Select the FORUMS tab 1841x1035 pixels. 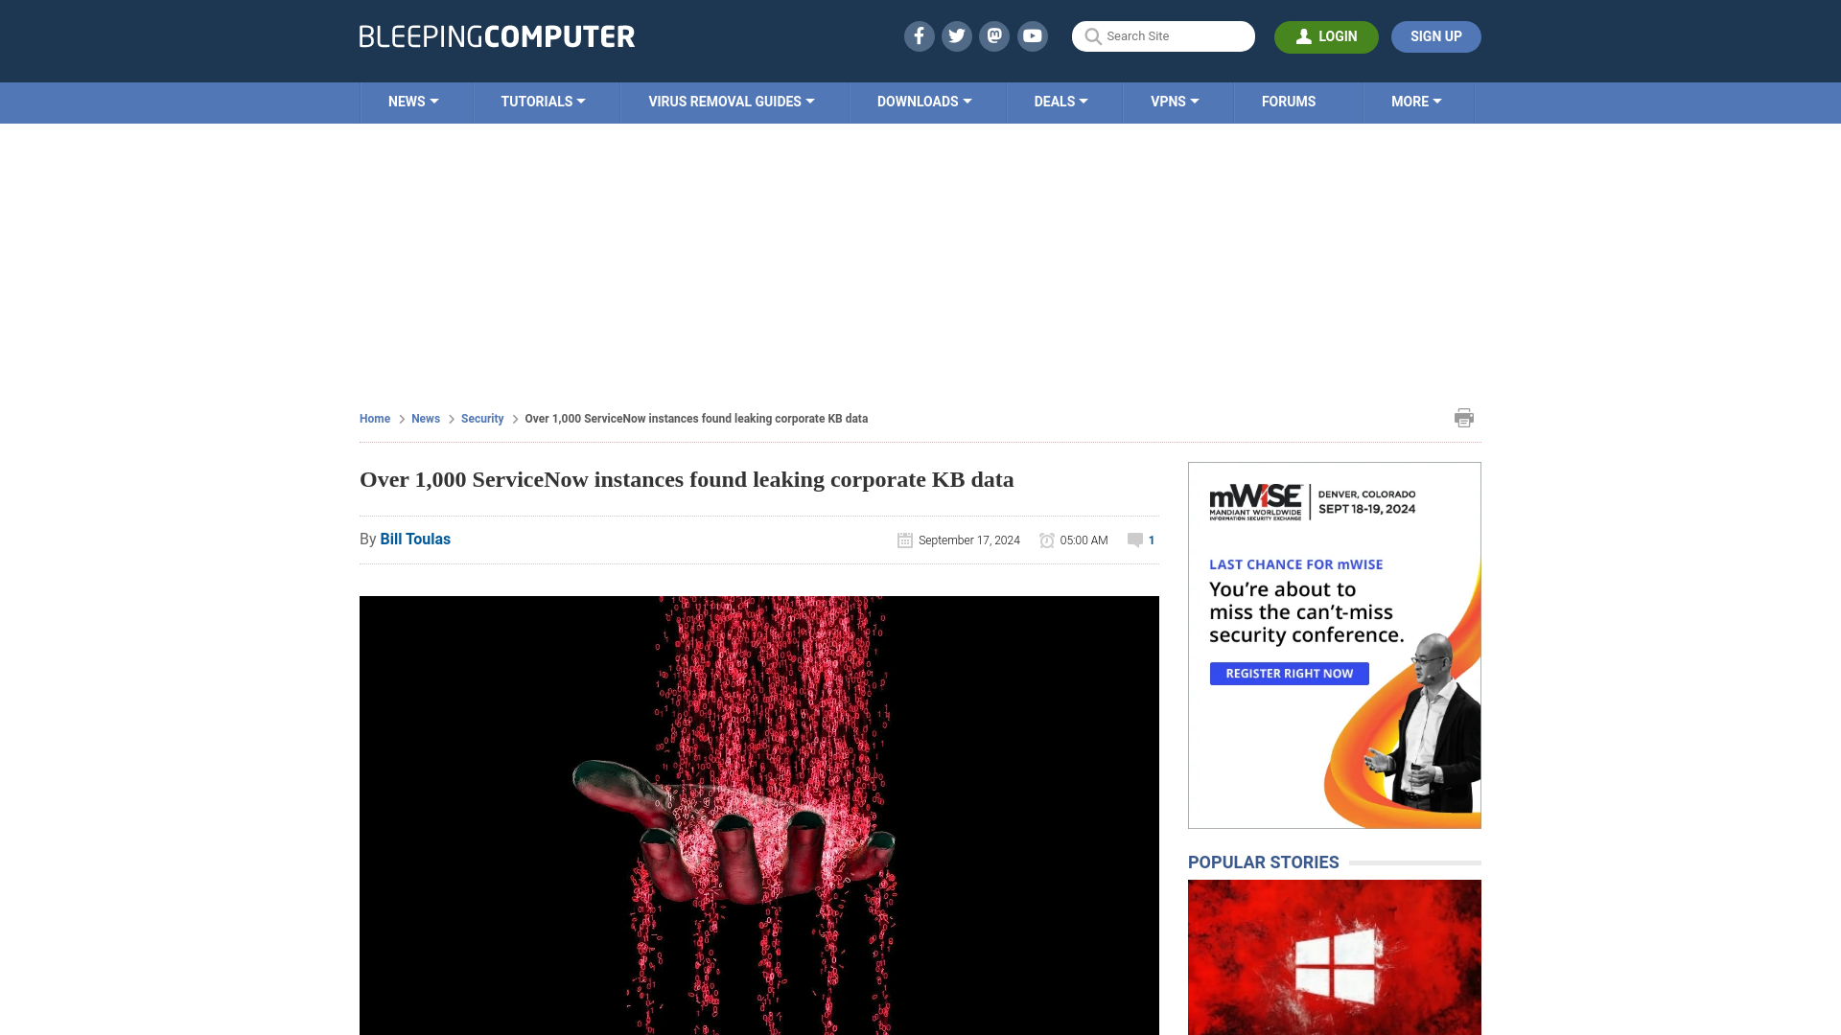point(1289,101)
